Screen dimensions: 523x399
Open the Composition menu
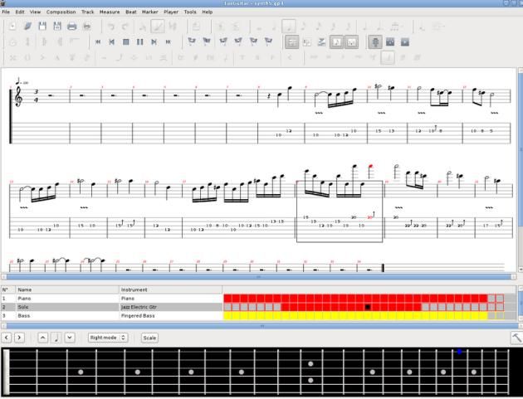(x=61, y=12)
